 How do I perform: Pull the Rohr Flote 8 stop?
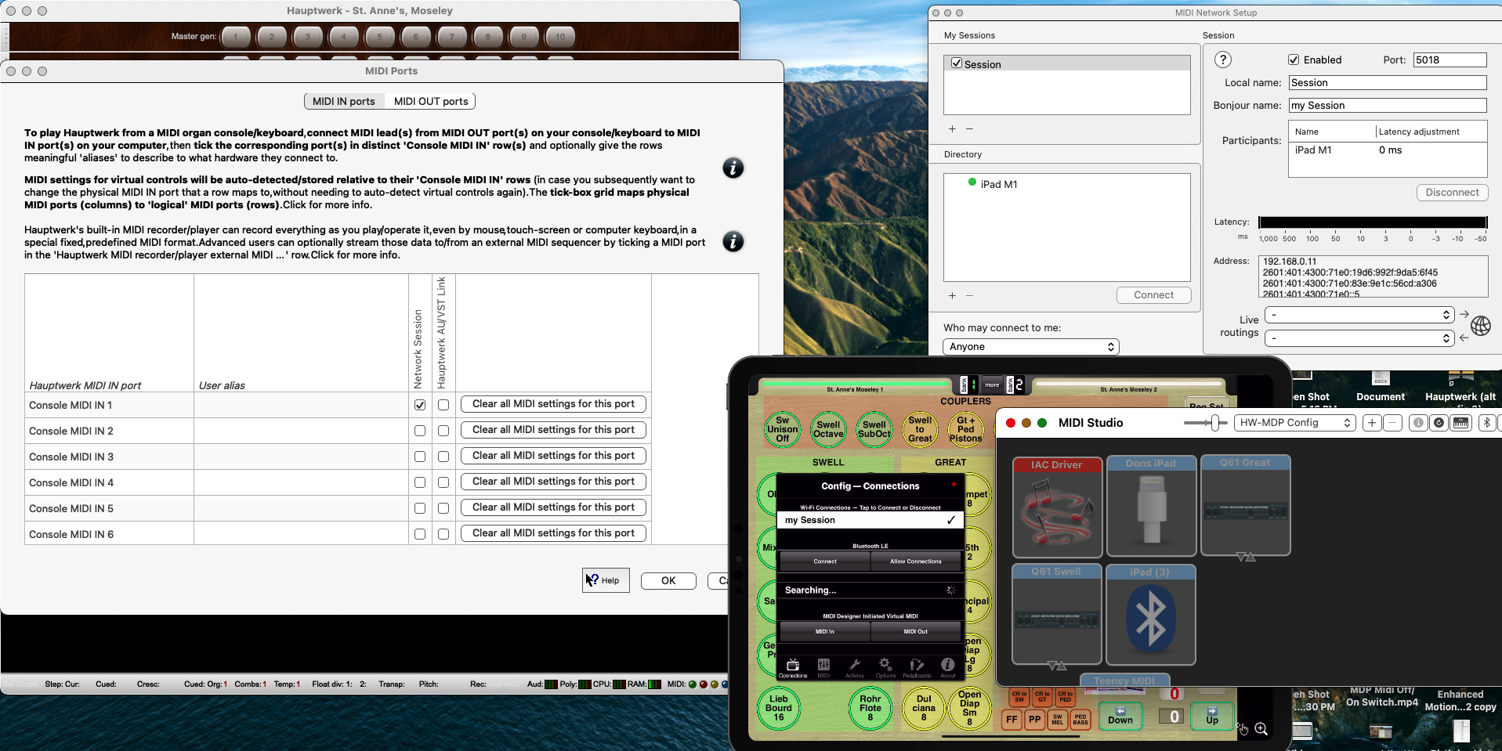pyautogui.click(x=870, y=708)
